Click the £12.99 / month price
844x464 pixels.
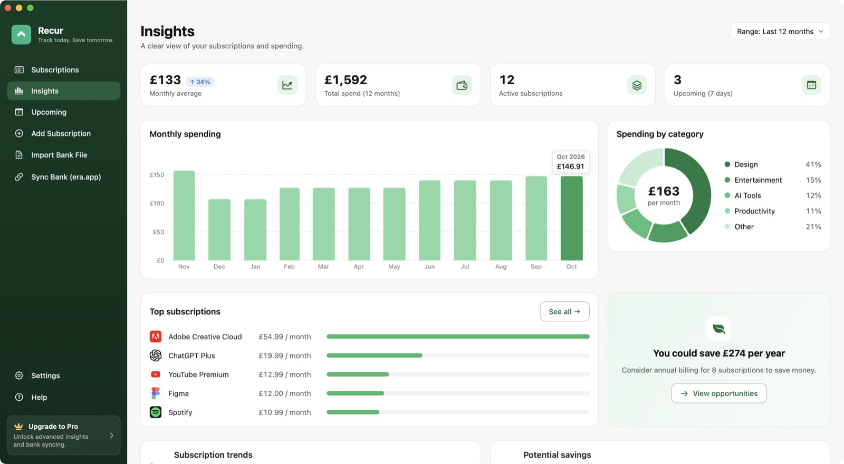[285, 374]
